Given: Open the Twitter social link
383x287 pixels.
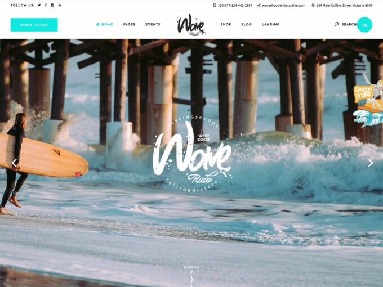Looking at the screenshot, I should pos(39,5).
